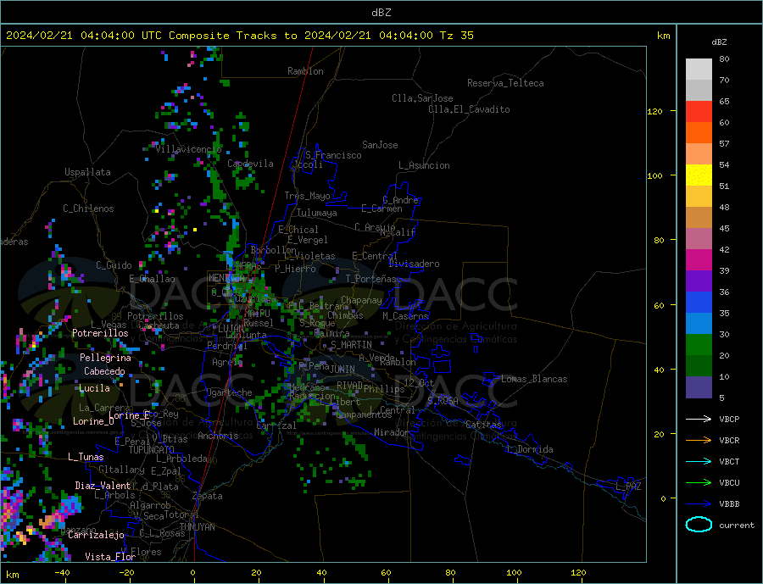
Task: Click the cyan VBCT arrow legend icon
Action: point(699,461)
